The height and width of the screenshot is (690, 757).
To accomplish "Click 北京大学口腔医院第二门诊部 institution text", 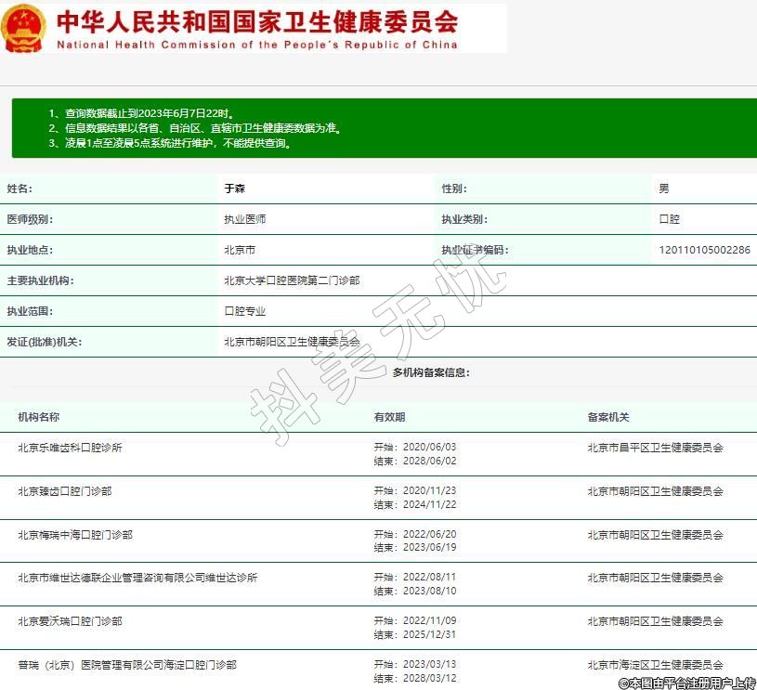I will pos(292,280).
